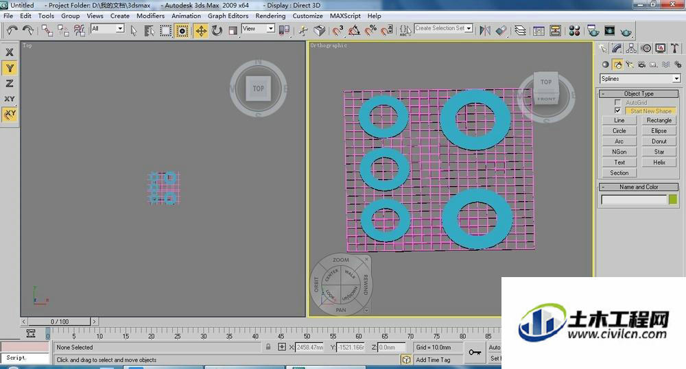This screenshot has width=686, height=369.
Task: Click the NGon spline button
Action: pyautogui.click(x=619, y=152)
